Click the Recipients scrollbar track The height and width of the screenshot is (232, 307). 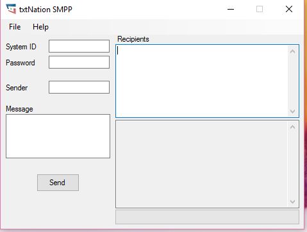293,81
